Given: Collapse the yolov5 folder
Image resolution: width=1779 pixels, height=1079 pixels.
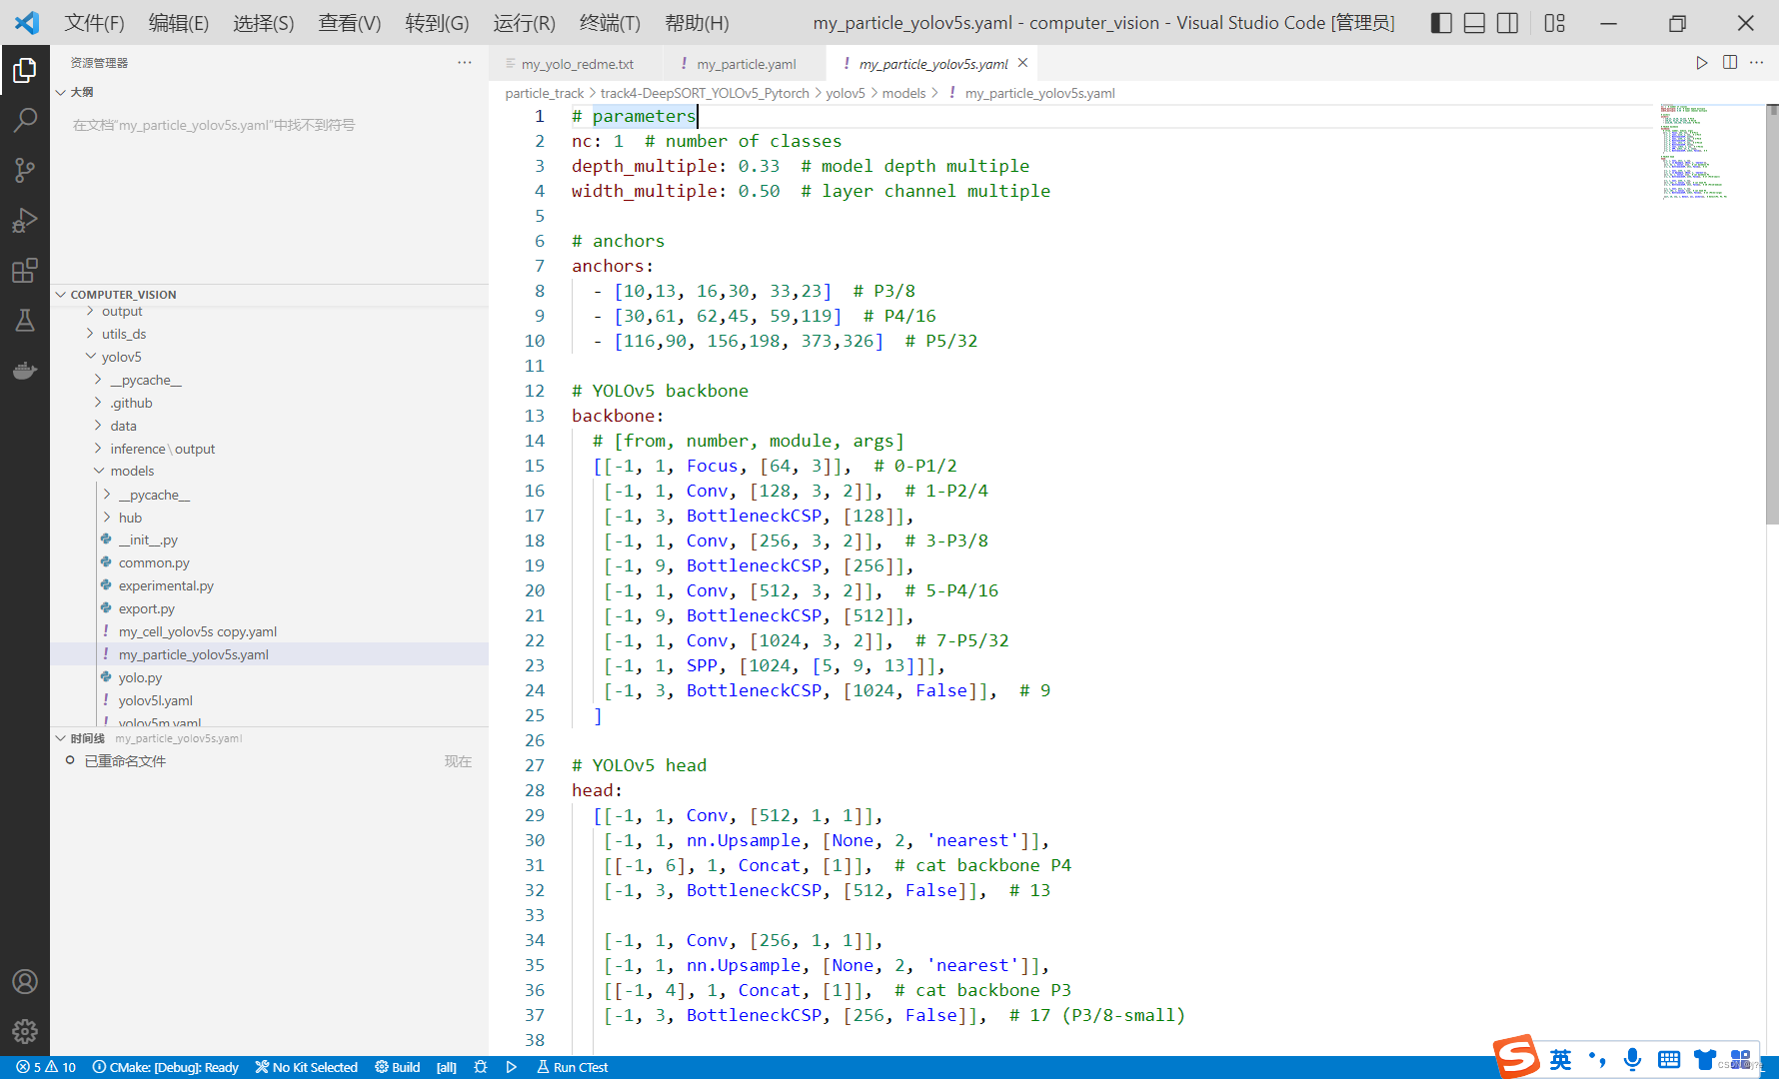Looking at the screenshot, I should 91,357.
